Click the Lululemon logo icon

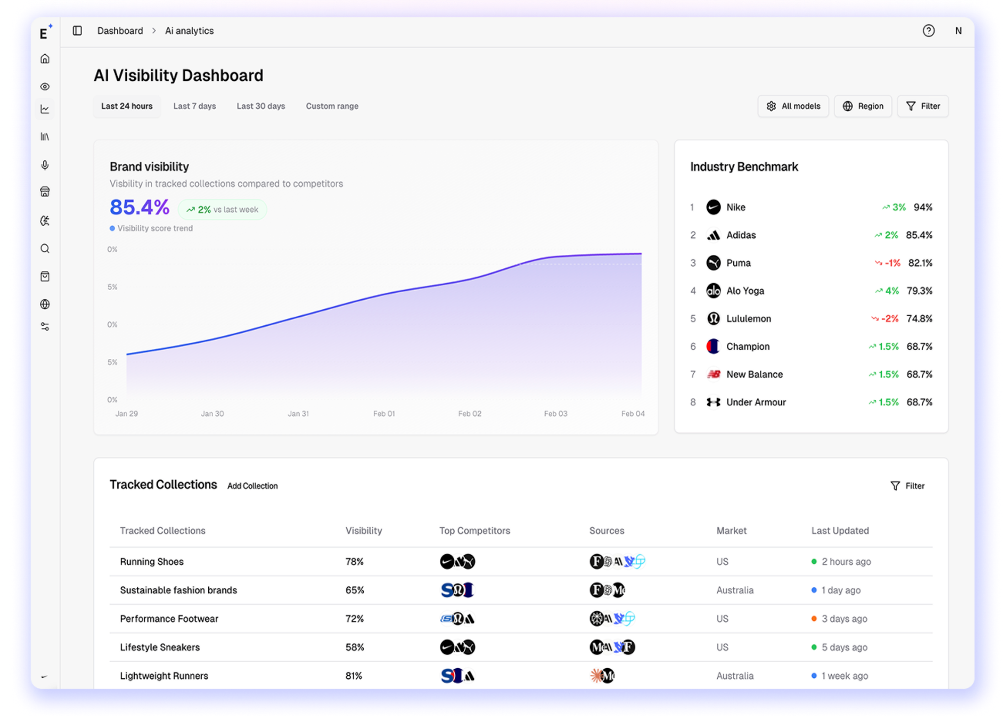[x=713, y=319]
